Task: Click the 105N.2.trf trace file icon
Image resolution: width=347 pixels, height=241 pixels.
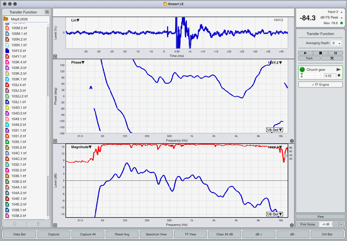Action: (x=7, y=39)
